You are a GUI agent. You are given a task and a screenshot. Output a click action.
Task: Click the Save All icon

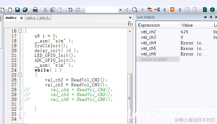click(25, 10)
